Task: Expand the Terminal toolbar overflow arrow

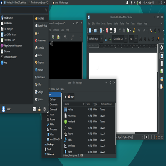Action: click(81, 37)
